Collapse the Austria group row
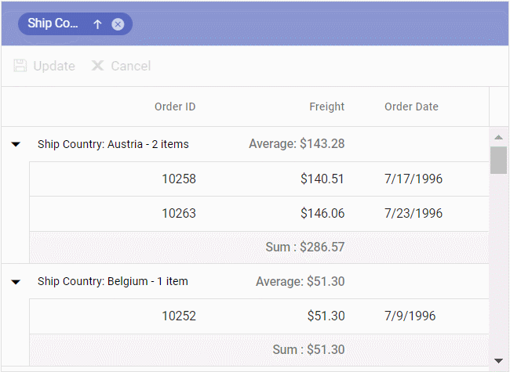The width and height of the screenshot is (510, 372). click(x=16, y=144)
